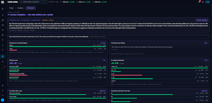Click the 'after a loss (<30 min)' bar

click(48, 95)
